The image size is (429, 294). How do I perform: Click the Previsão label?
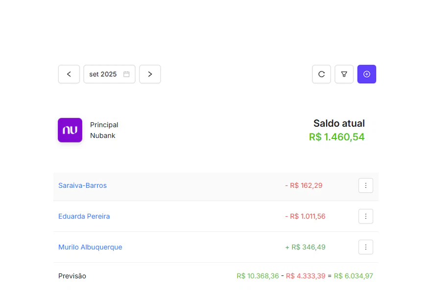click(x=72, y=276)
